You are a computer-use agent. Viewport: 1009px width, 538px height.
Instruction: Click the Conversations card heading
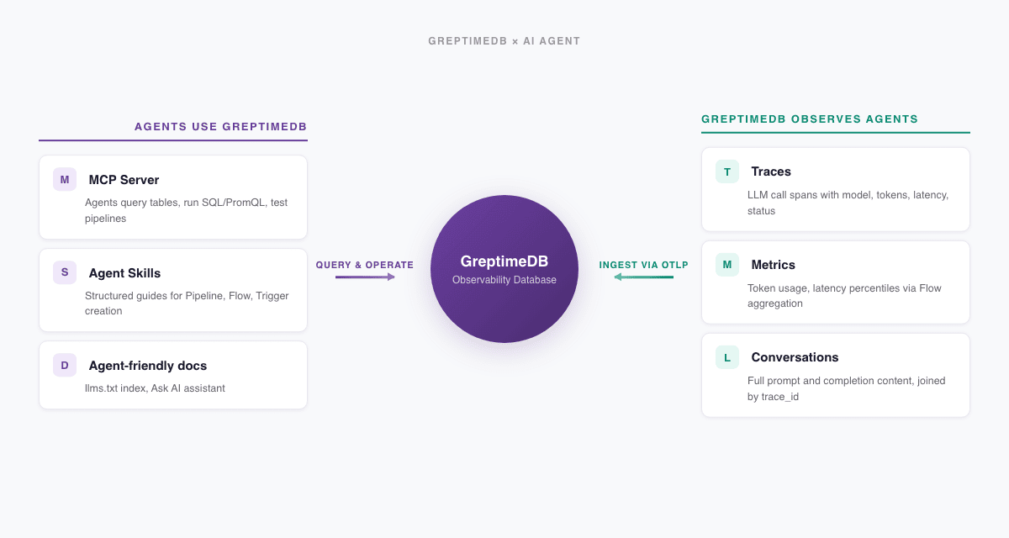(795, 357)
